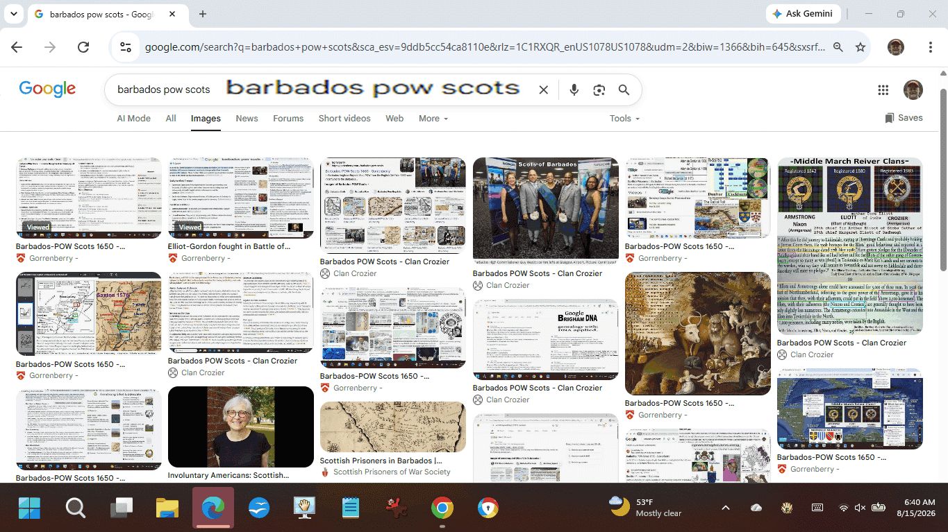This screenshot has height=532, width=948.
Task: Click the muted volume tray icon
Action: click(860, 508)
